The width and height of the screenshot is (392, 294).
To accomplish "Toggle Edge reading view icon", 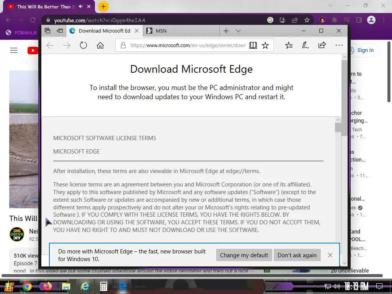I will [253, 45].
